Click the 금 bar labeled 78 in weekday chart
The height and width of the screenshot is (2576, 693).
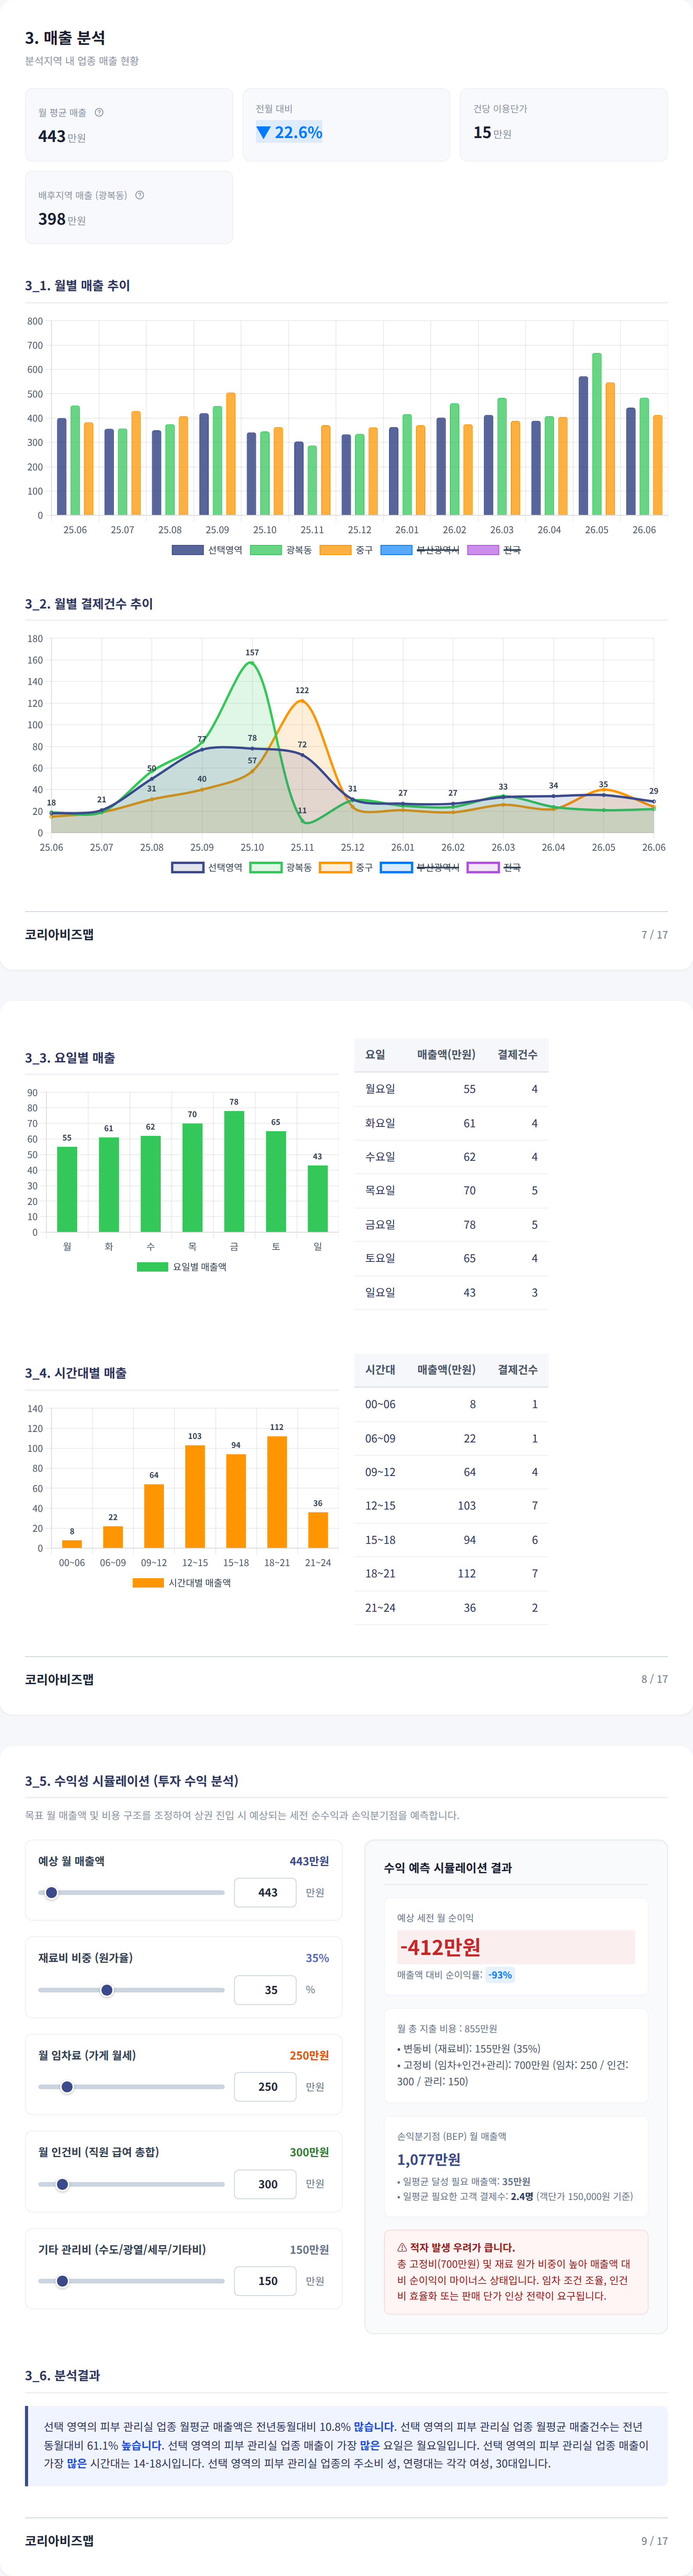pos(234,1172)
